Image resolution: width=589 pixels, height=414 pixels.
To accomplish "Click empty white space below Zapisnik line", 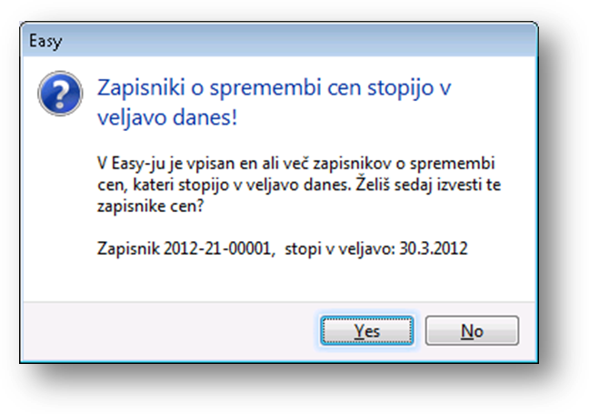I will (278, 280).
